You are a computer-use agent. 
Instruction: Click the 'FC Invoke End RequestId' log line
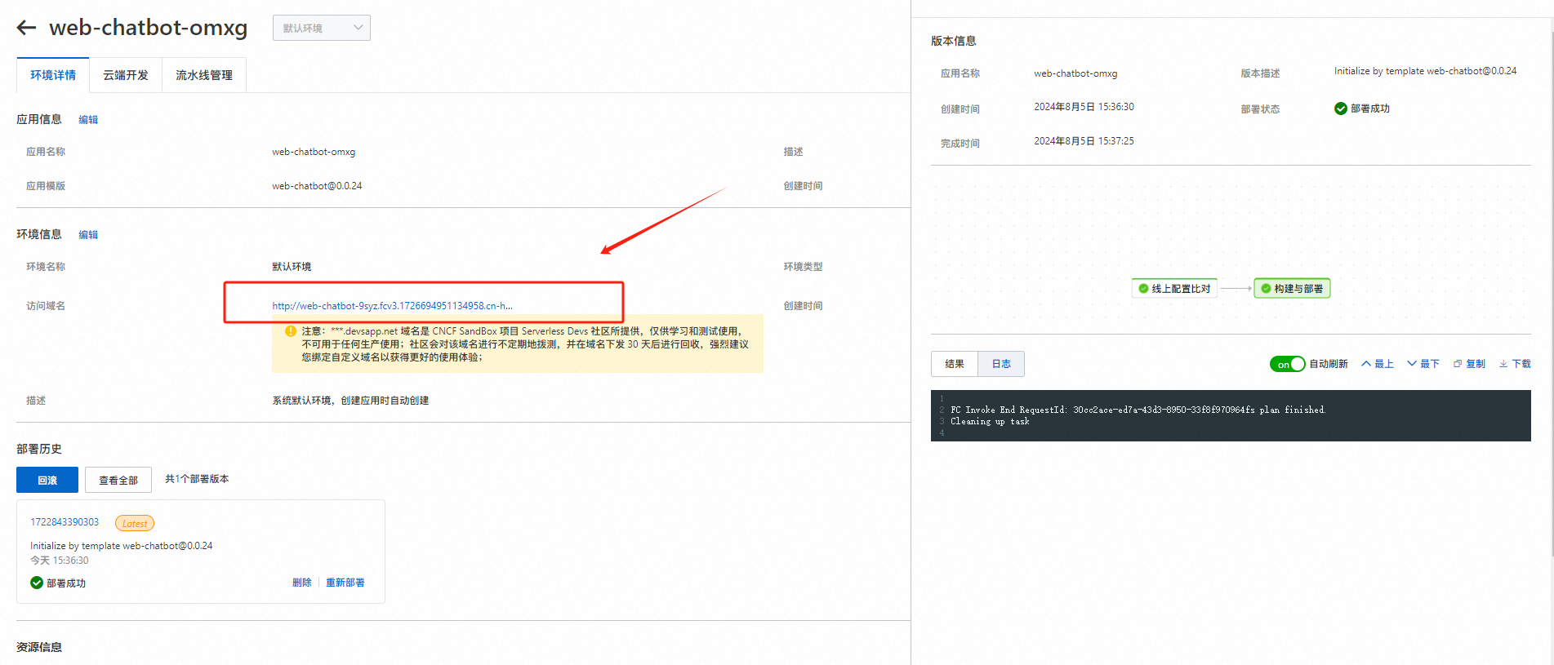click(1138, 410)
